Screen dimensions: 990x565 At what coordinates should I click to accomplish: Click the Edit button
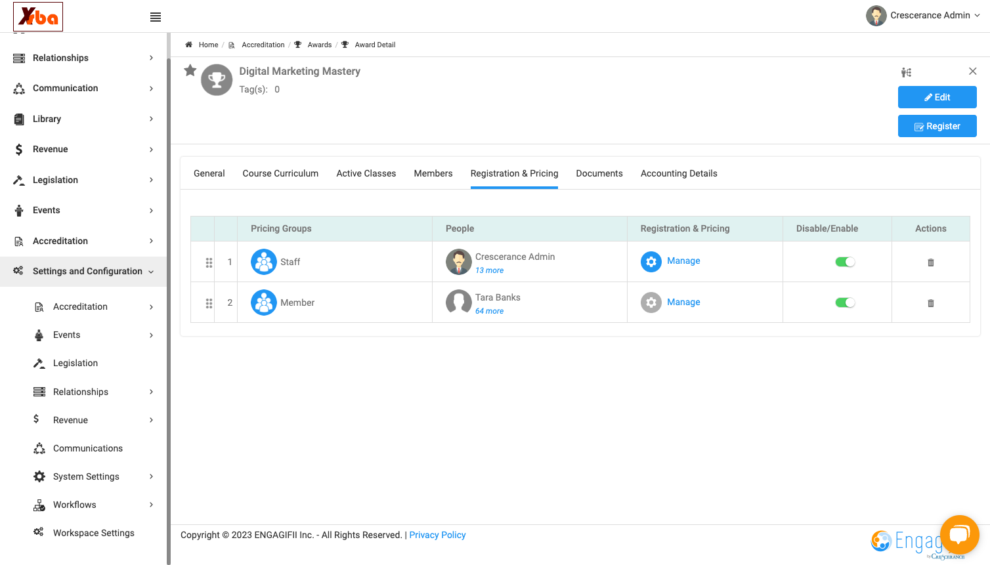[937, 97]
